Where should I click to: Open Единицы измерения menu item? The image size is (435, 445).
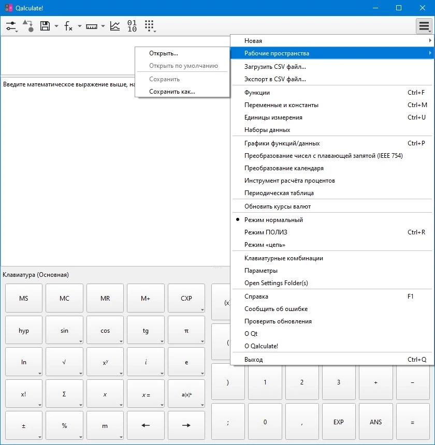pyautogui.click(x=332, y=117)
